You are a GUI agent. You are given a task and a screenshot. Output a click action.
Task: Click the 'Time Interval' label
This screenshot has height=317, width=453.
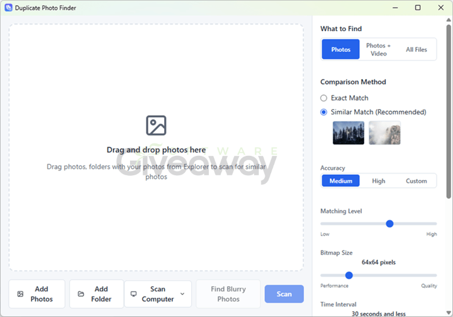click(338, 304)
